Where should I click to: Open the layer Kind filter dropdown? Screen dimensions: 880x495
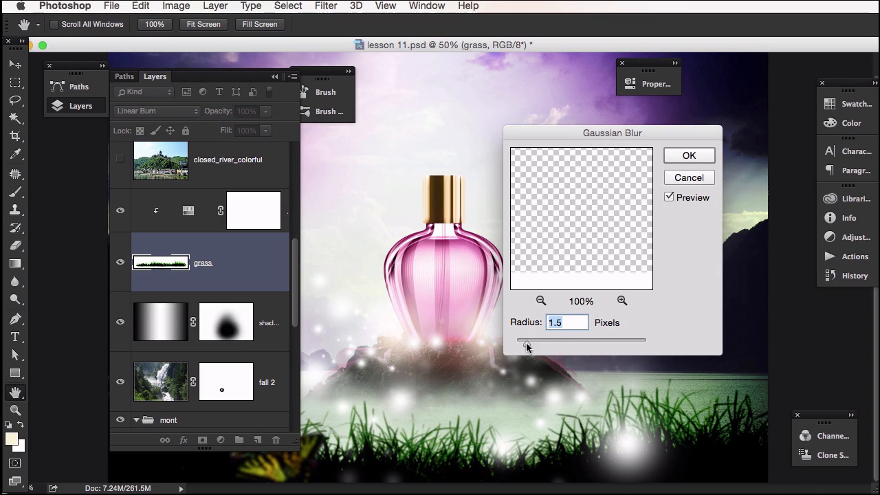[144, 92]
